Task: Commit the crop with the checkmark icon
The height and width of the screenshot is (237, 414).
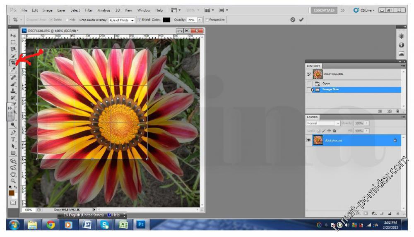Action: tap(301, 19)
